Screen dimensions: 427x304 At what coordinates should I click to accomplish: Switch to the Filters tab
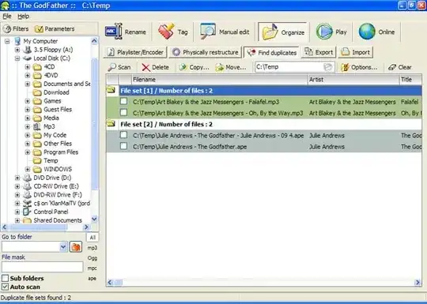coord(16,29)
